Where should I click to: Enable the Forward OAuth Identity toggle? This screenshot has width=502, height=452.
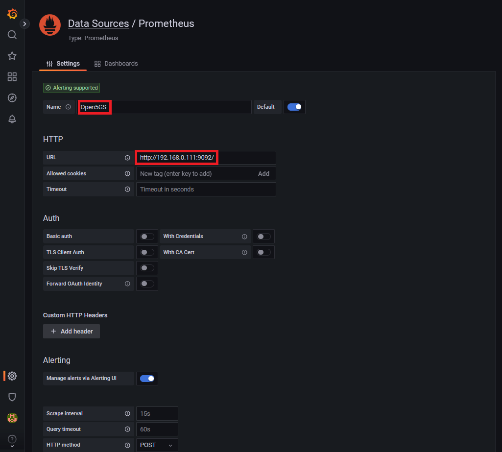147,284
